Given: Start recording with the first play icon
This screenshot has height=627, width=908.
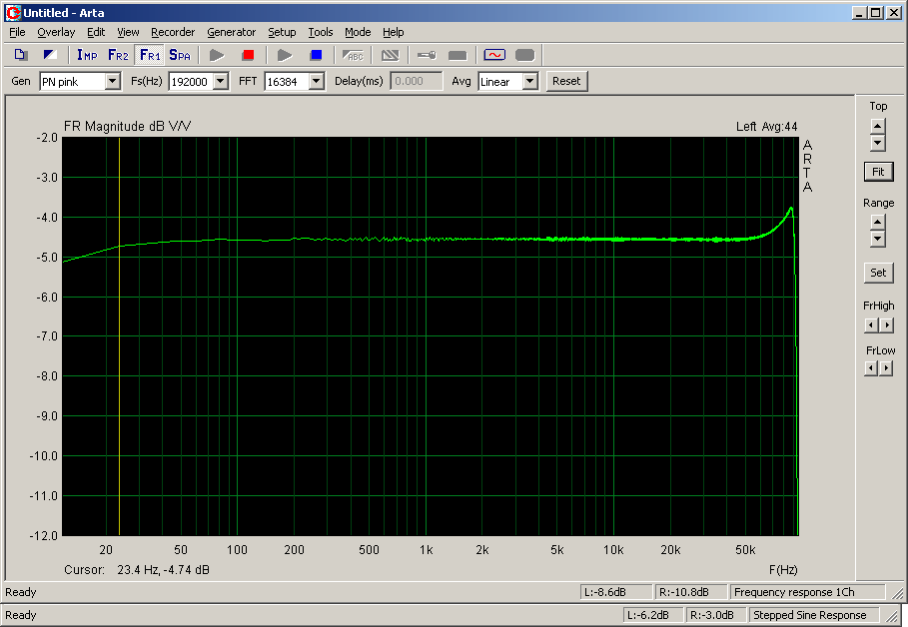Looking at the screenshot, I should (217, 55).
